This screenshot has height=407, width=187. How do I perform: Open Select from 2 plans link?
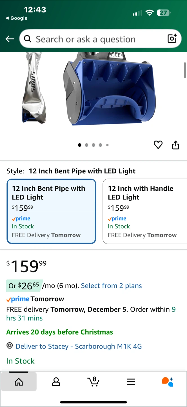111,286
